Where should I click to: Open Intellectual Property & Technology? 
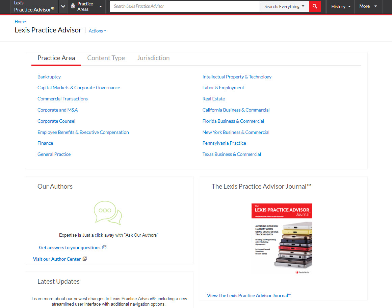pos(237,77)
